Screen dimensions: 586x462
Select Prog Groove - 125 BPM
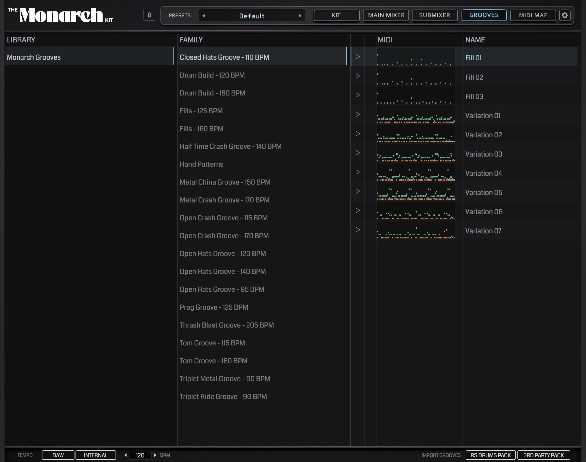[x=262, y=307]
